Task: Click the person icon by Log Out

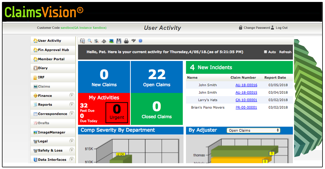Action: point(273,28)
